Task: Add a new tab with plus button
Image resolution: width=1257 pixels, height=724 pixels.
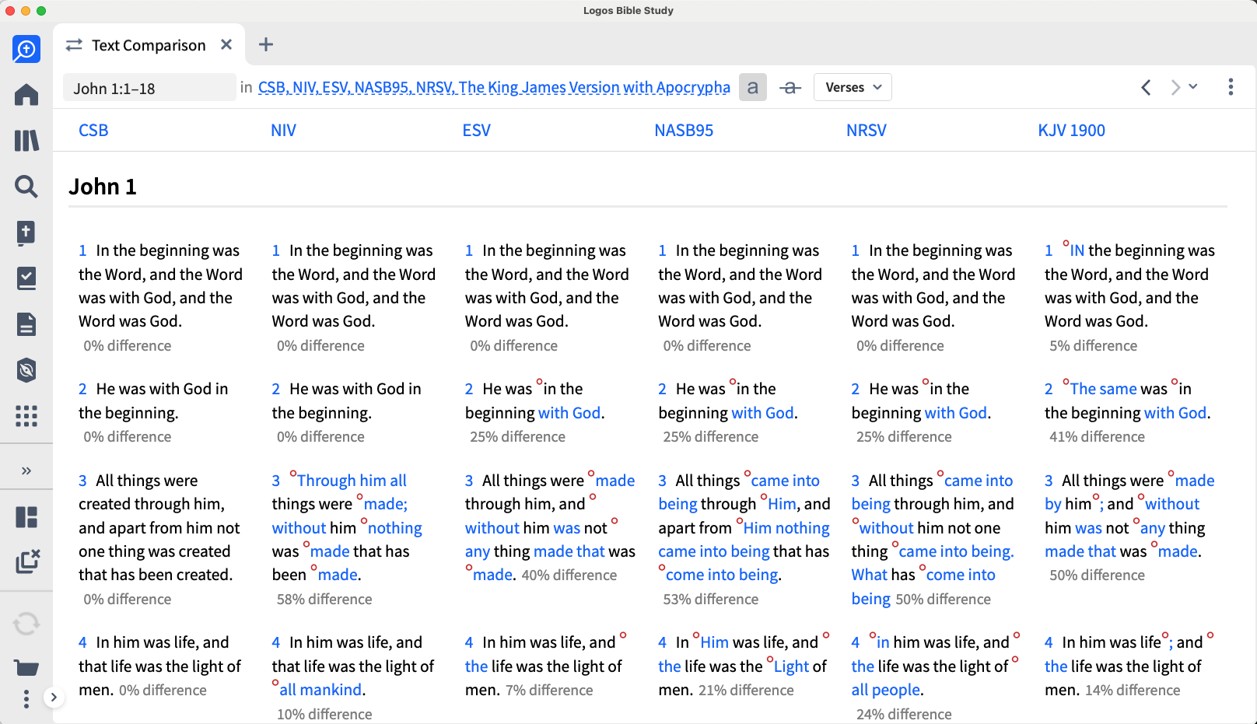Action: coord(266,44)
